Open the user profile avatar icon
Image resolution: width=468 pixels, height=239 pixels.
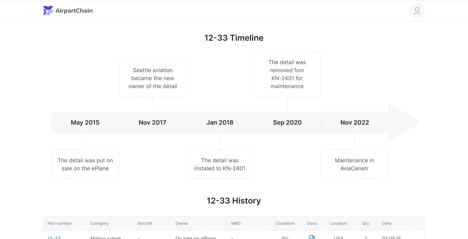(x=417, y=11)
